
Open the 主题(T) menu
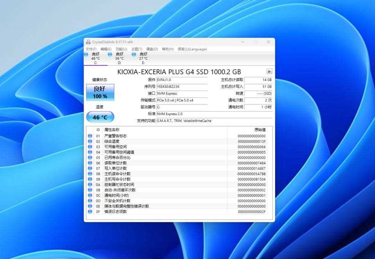point(135,49)
